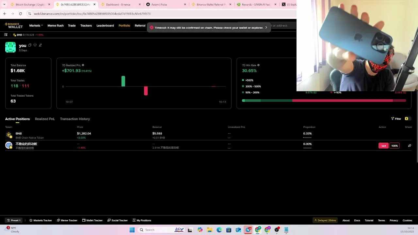Viewport: 418px width, 235px height.
Task: Click the Chinese-named token icon
Action: [x=9, y=145]
